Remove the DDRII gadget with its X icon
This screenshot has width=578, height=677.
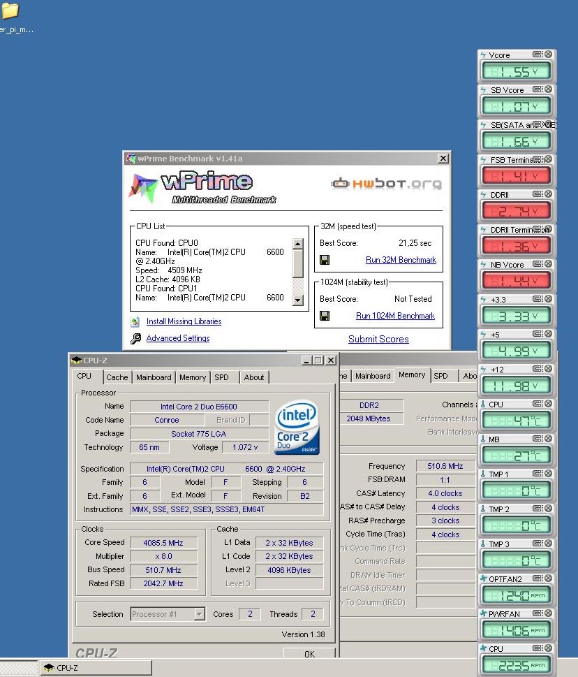(548, 194)
